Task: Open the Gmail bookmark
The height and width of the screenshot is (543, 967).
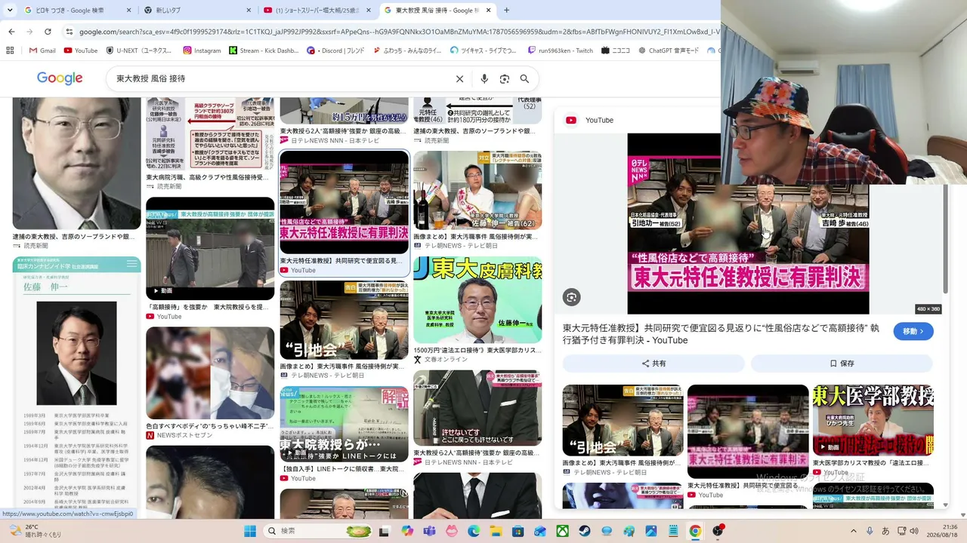Action: (x=42, y=51)
